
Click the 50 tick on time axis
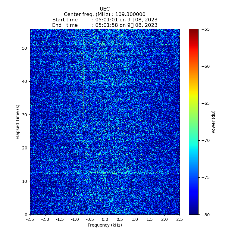click(x=25, y=48)
